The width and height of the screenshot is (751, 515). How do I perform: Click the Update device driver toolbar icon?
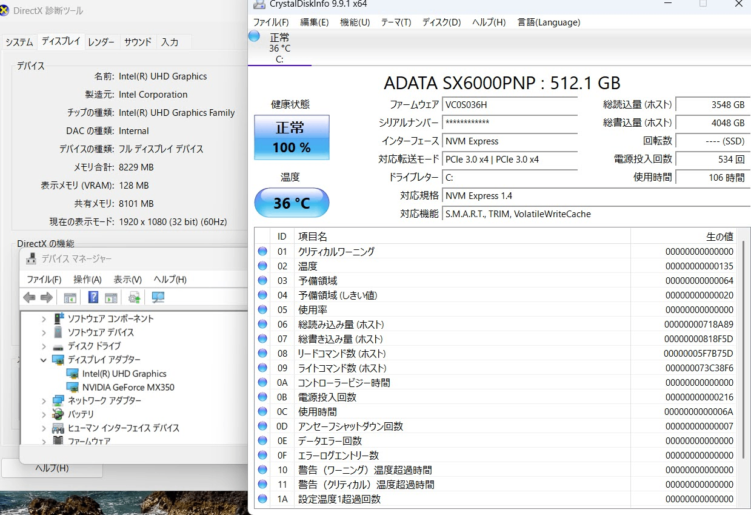[x=135, y=297]
